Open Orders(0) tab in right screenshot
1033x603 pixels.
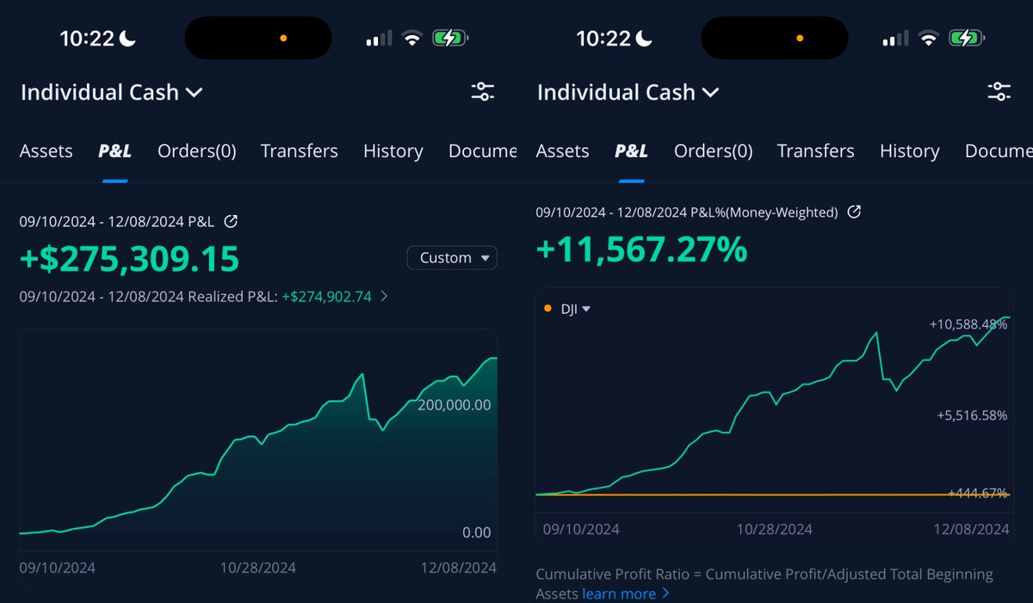tap(713, 151)
